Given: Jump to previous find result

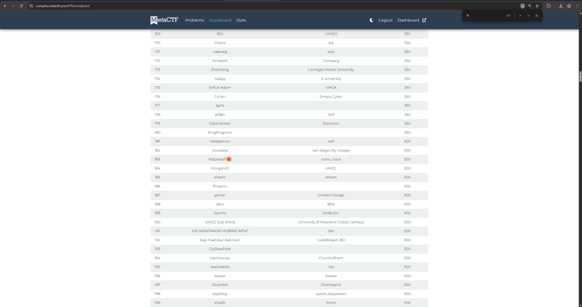Looking at the screenshot, I should pyautogui.click(x=520, y=16).
